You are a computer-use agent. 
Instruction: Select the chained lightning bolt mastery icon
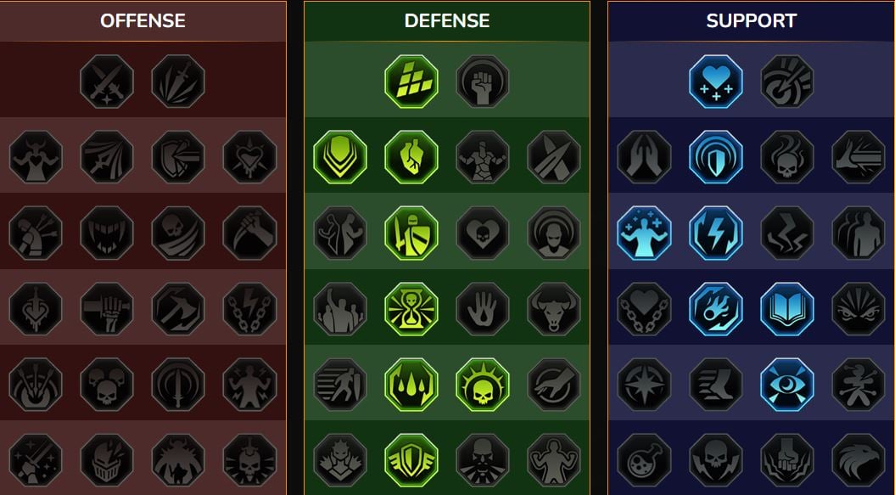(249, 309)
